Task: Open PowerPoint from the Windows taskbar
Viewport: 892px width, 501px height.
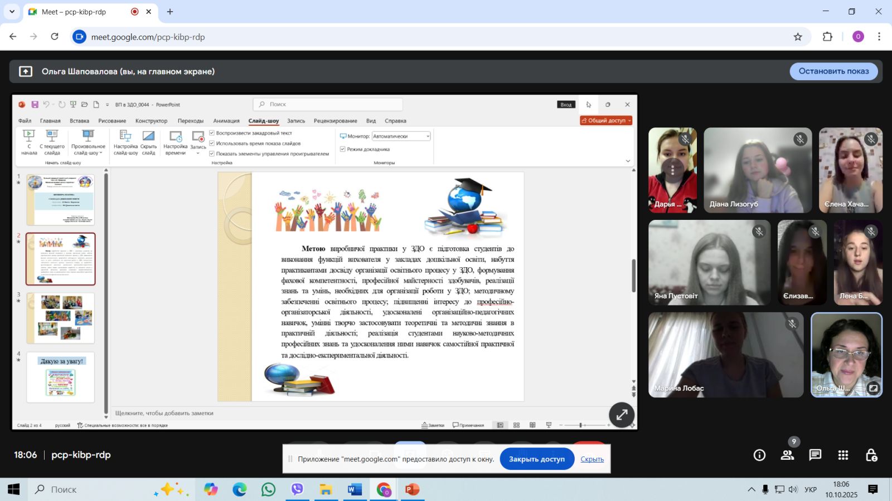Action: click(x=412, y=489)
